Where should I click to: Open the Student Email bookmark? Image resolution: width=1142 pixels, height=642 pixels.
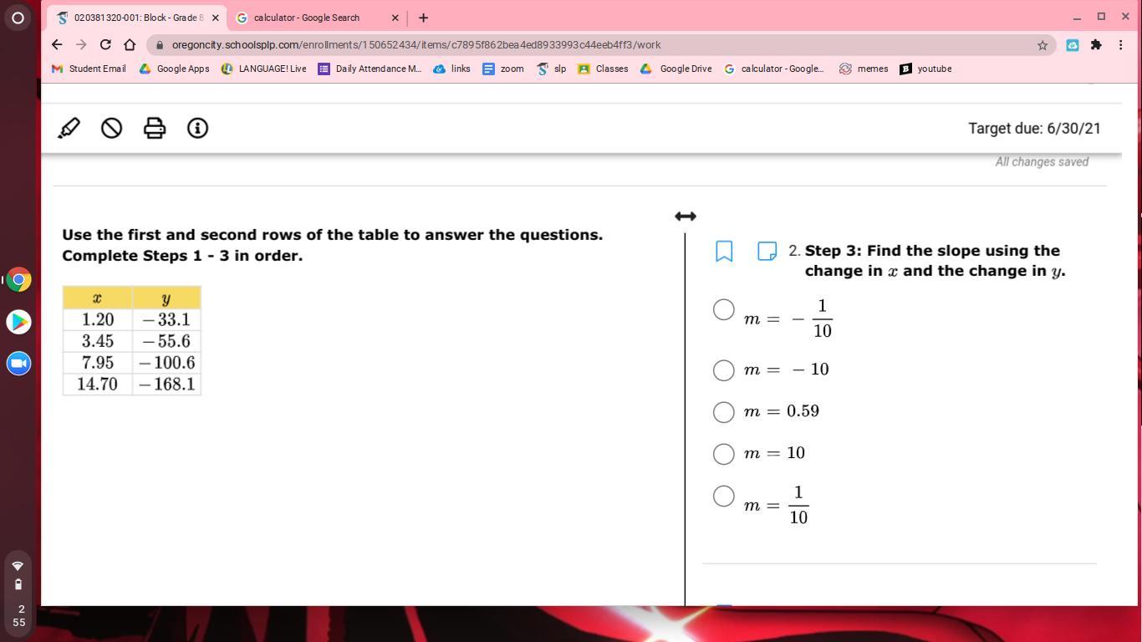(x=89, y=69)
